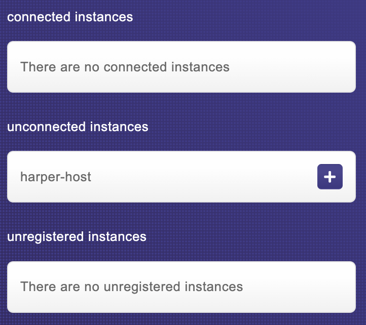Click the word "instances" in the unregistered heading
This screenshot has height=325, width=366.
(x=117, y=236)
